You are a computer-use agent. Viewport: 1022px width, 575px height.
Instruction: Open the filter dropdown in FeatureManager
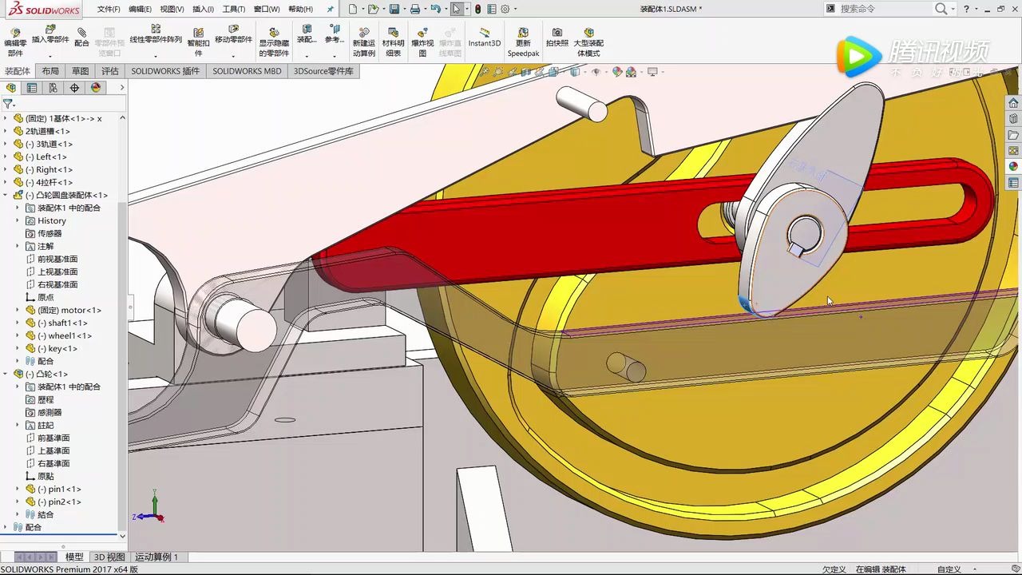tap(13, 104)
